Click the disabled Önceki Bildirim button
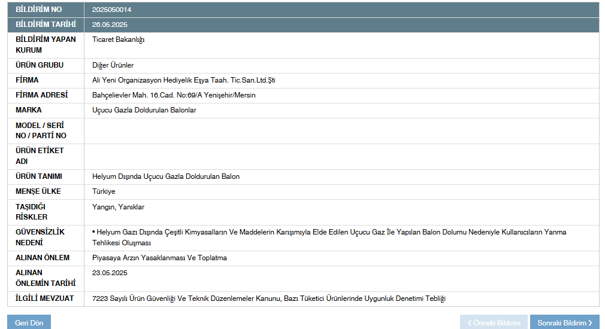 point(494,322)
